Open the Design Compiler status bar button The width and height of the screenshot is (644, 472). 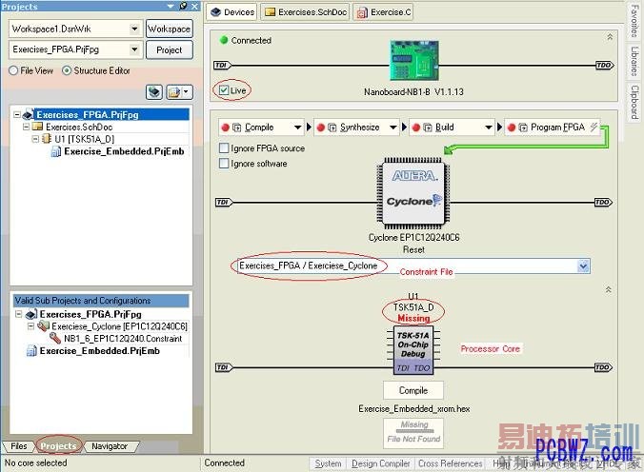381,463
